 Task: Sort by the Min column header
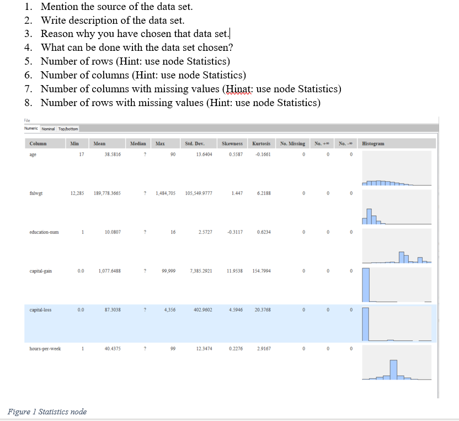[x=76, y=143]
